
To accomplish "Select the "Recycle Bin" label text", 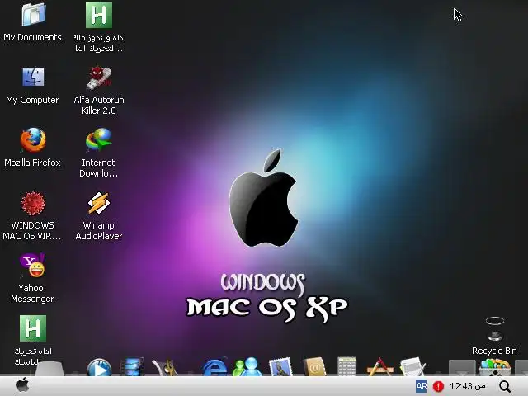I will point(494,351).
